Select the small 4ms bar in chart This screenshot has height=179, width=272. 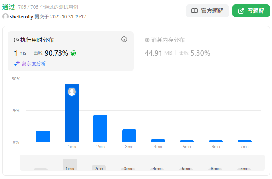(158, 140)
